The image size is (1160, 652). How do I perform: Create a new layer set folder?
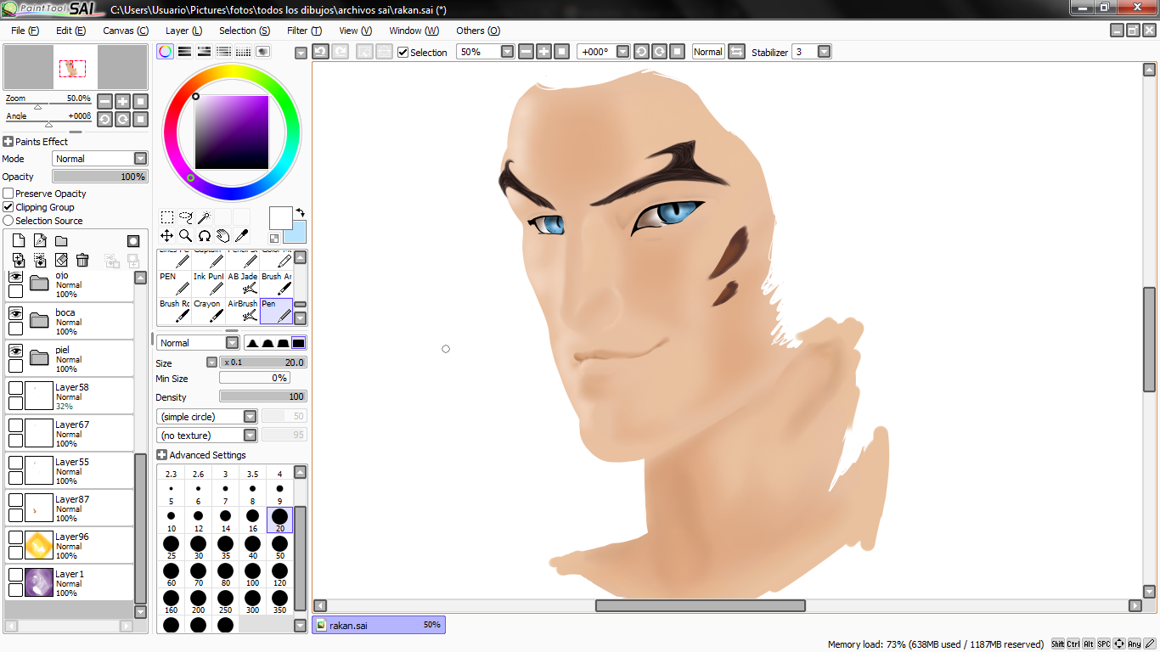(61, 241)
